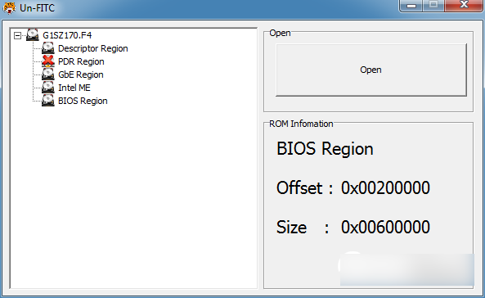
Task: Collapse the G1SZ170.F4 tree node
Action: [18, 36]
